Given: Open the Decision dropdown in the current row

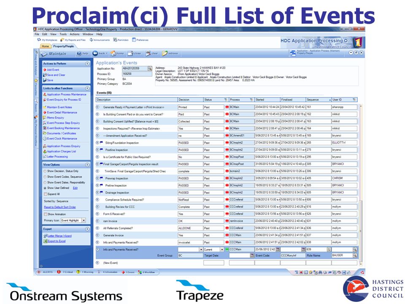Looking at the screenshot, I should [x=201, y=250].
